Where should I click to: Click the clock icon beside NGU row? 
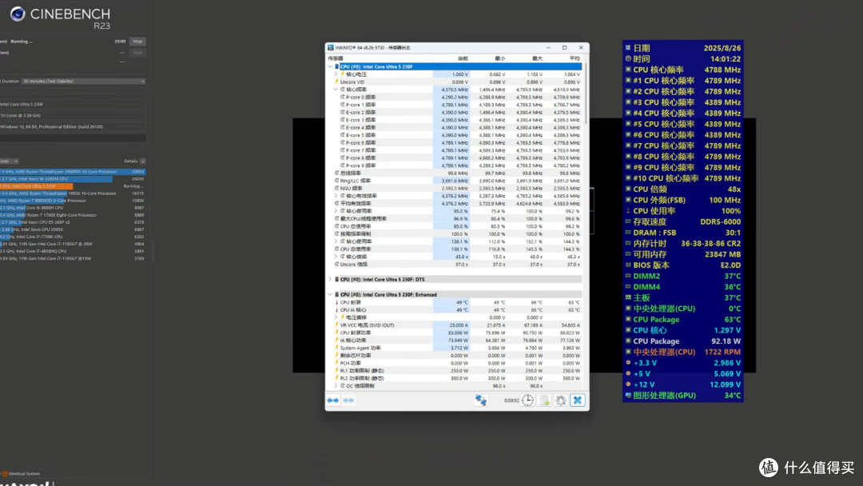pyautogui.click(x=337, y=188)
